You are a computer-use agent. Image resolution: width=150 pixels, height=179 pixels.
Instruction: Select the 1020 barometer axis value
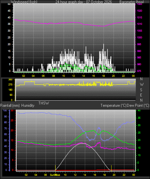tap(139, 11)
